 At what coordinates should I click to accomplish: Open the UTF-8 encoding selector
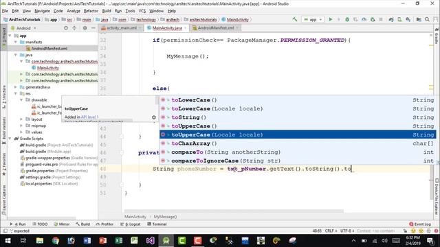tap(347, 231)
